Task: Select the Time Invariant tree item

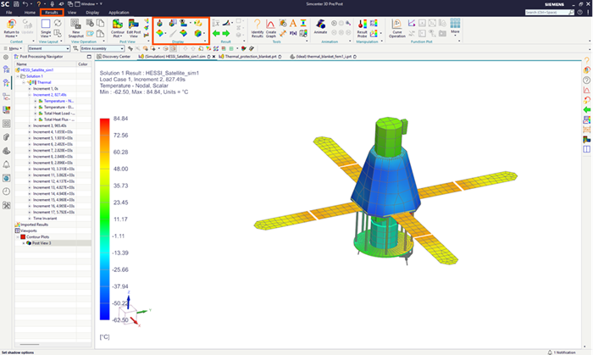Action: 45,219
